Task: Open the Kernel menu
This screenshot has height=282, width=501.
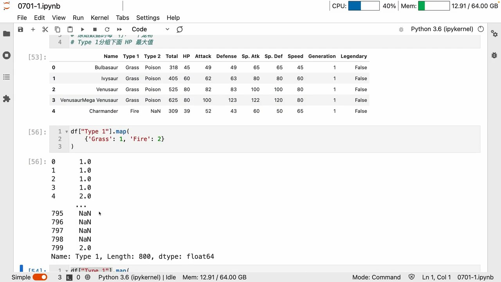Action: (100, 18)
